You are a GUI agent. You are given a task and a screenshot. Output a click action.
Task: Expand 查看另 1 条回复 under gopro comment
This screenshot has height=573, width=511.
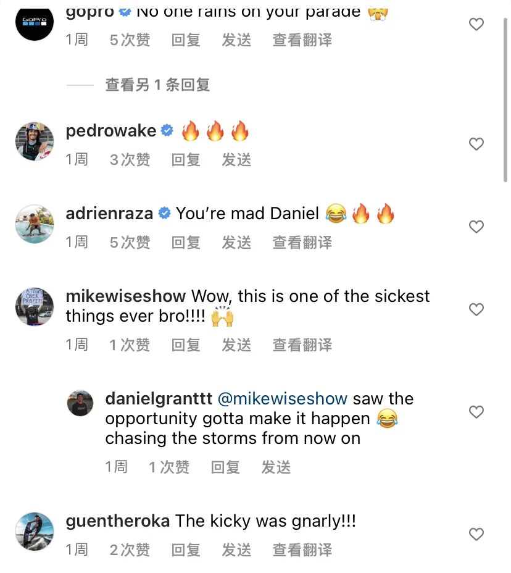coord(157,85)
